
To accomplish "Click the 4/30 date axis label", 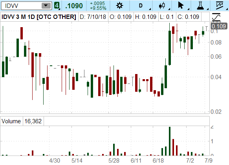I will click(55, 161).
